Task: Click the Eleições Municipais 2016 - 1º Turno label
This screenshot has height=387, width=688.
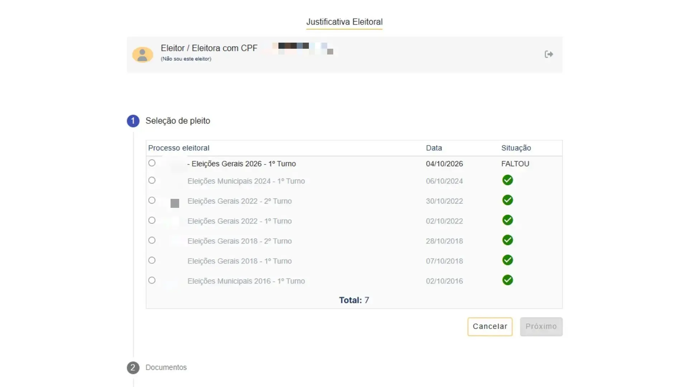Action: tap(246, 281)
